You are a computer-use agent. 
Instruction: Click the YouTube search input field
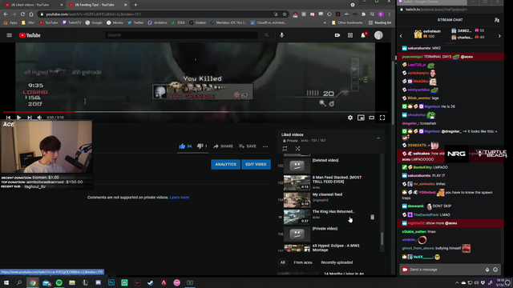point(182,35)
